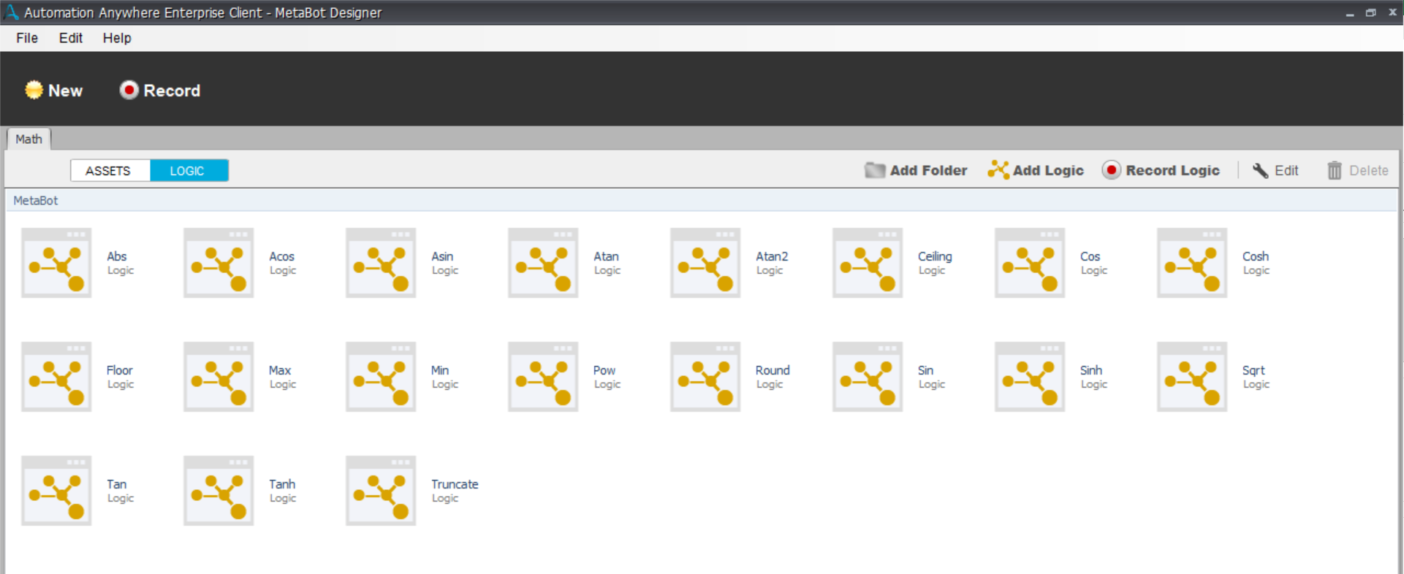Click the Asin logic icon

pos(381,263)
